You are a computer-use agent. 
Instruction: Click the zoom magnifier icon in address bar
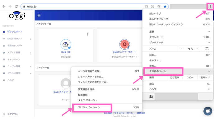pyautogui.click(x=159, y=7)
